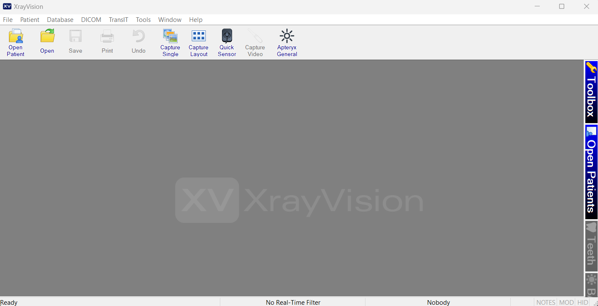Activate the Quick Sensor capture

coord(227,42)
